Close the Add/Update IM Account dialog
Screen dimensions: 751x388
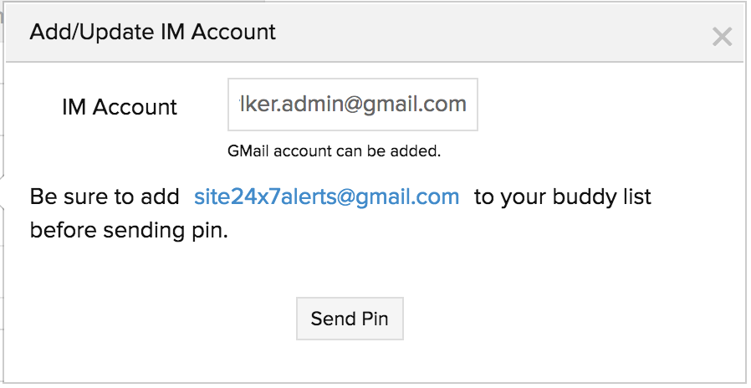pos(721,36)
